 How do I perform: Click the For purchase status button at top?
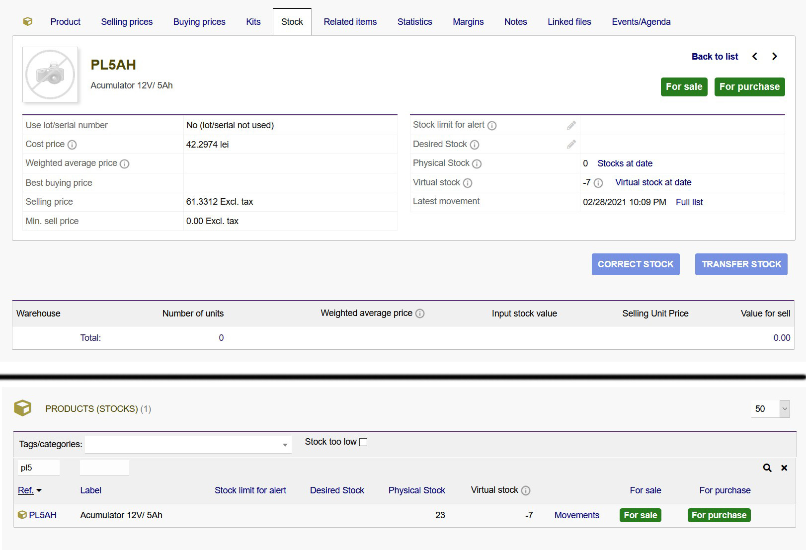click(x=750, y=87)
